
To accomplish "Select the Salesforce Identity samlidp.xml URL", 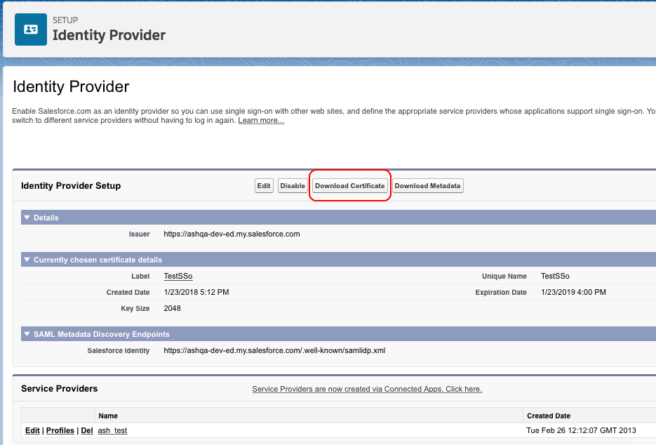I will (274, 350).
